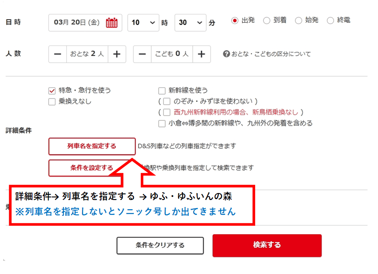Increase the おとな count with plus
Screen dimensions: 378x274
point(117,54)
